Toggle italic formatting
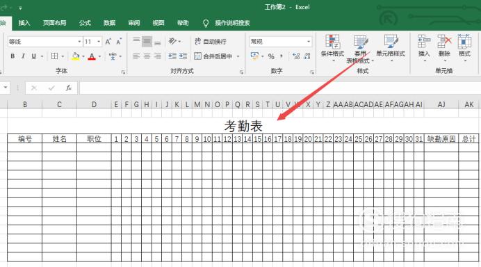This screenshot has width=481, height=267. pos(23,56)
